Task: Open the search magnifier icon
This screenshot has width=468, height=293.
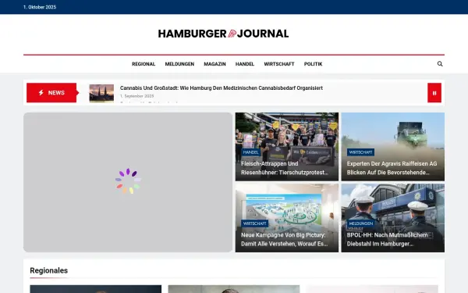Action: pos(440,64)
